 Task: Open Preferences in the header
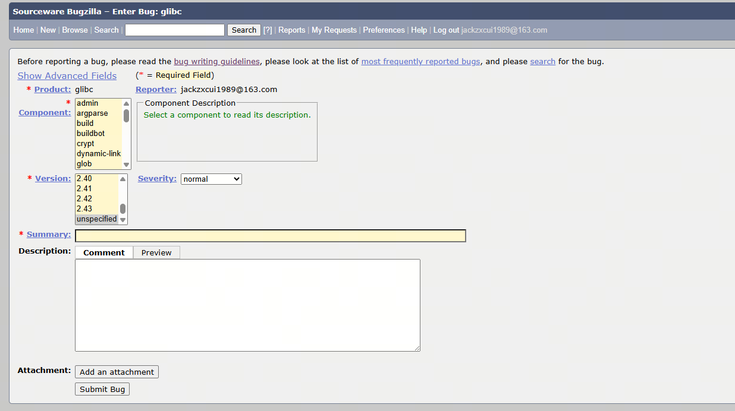tap(384, 30)
